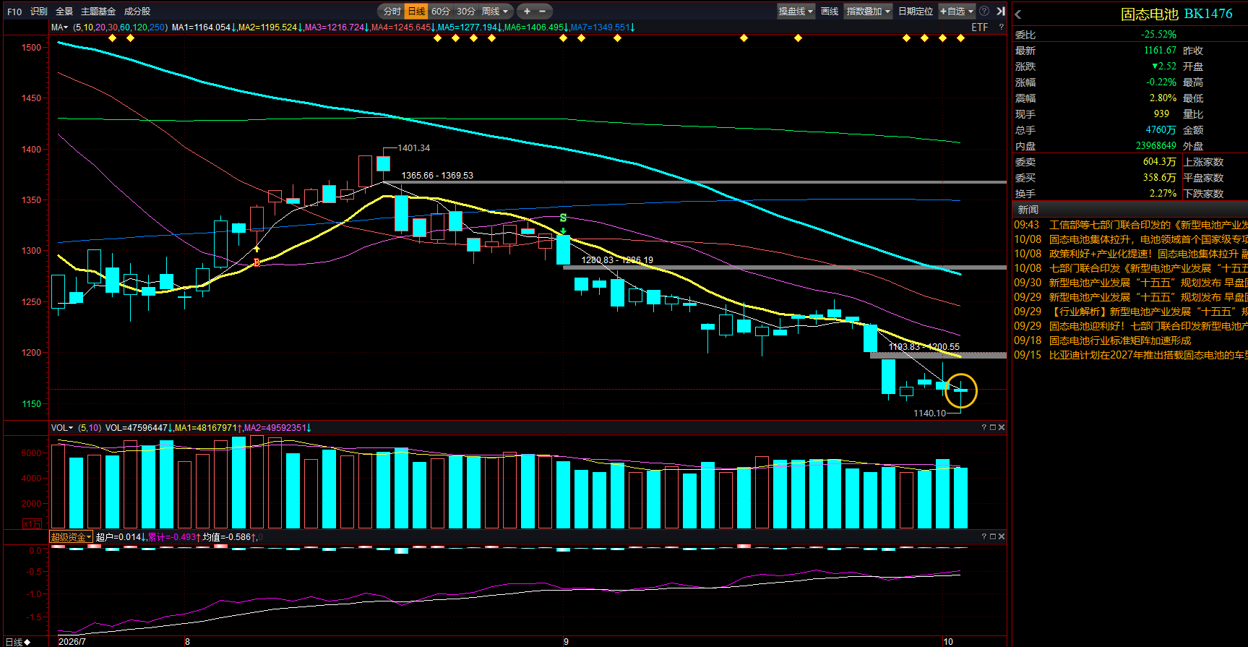
Task: Open help icon in 超级资金 panel header
Action: (x=984, y=536)
